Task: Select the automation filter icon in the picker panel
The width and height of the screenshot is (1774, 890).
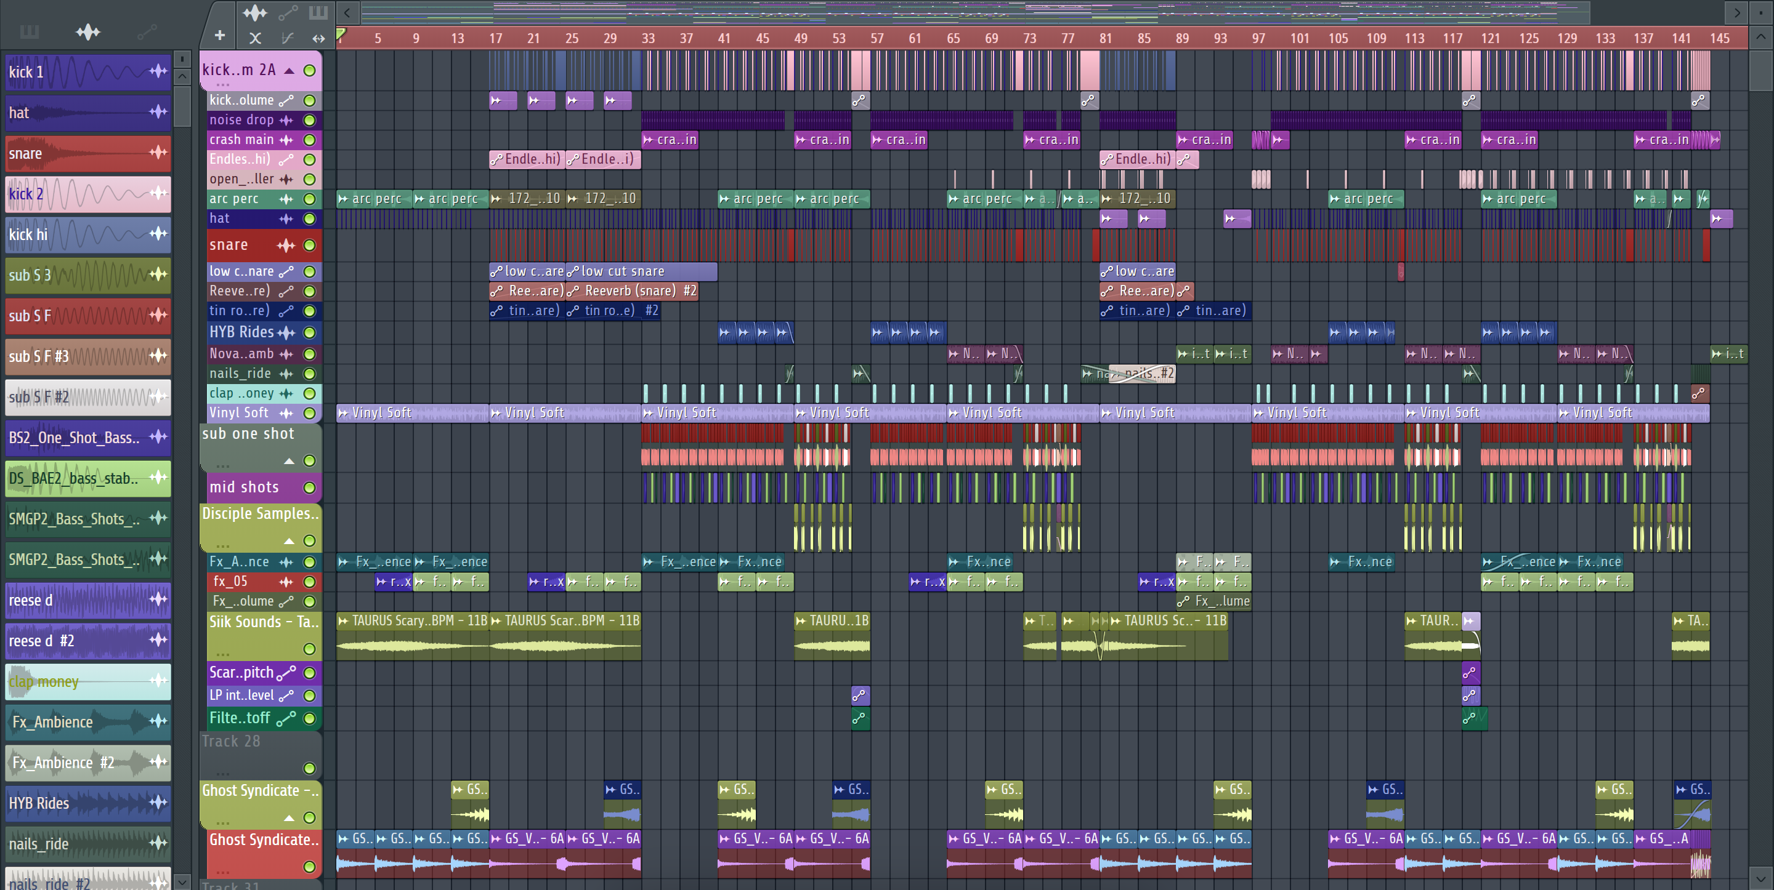Action: tap(146, 31)
